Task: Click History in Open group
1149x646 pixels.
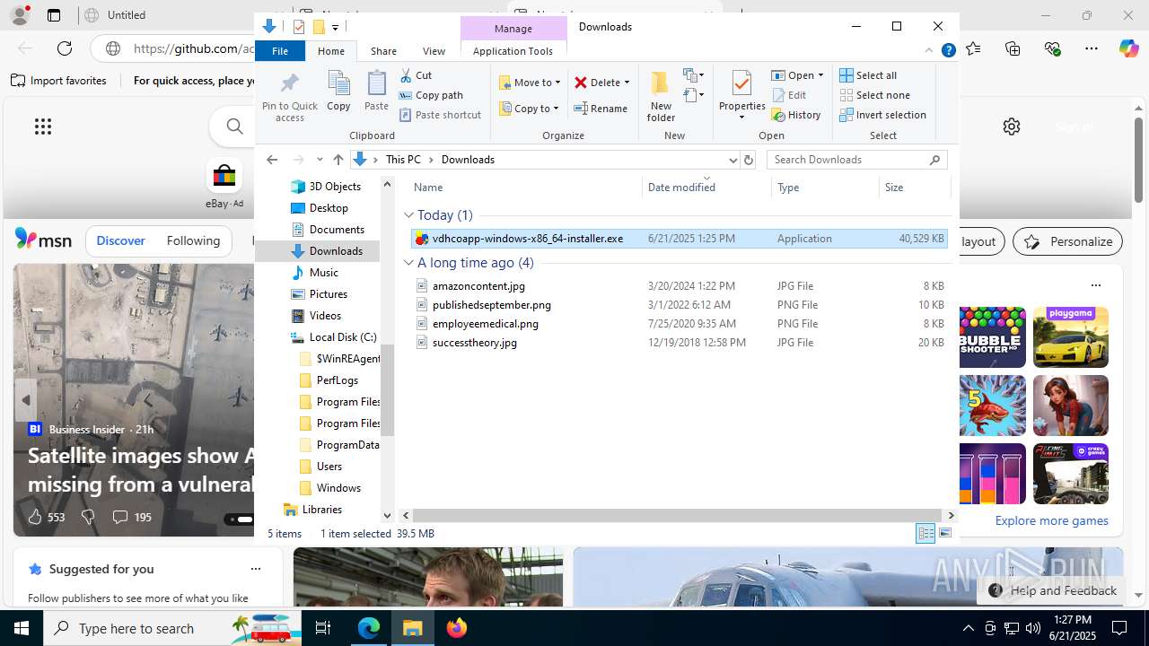Action: click(x=796, y=115)
